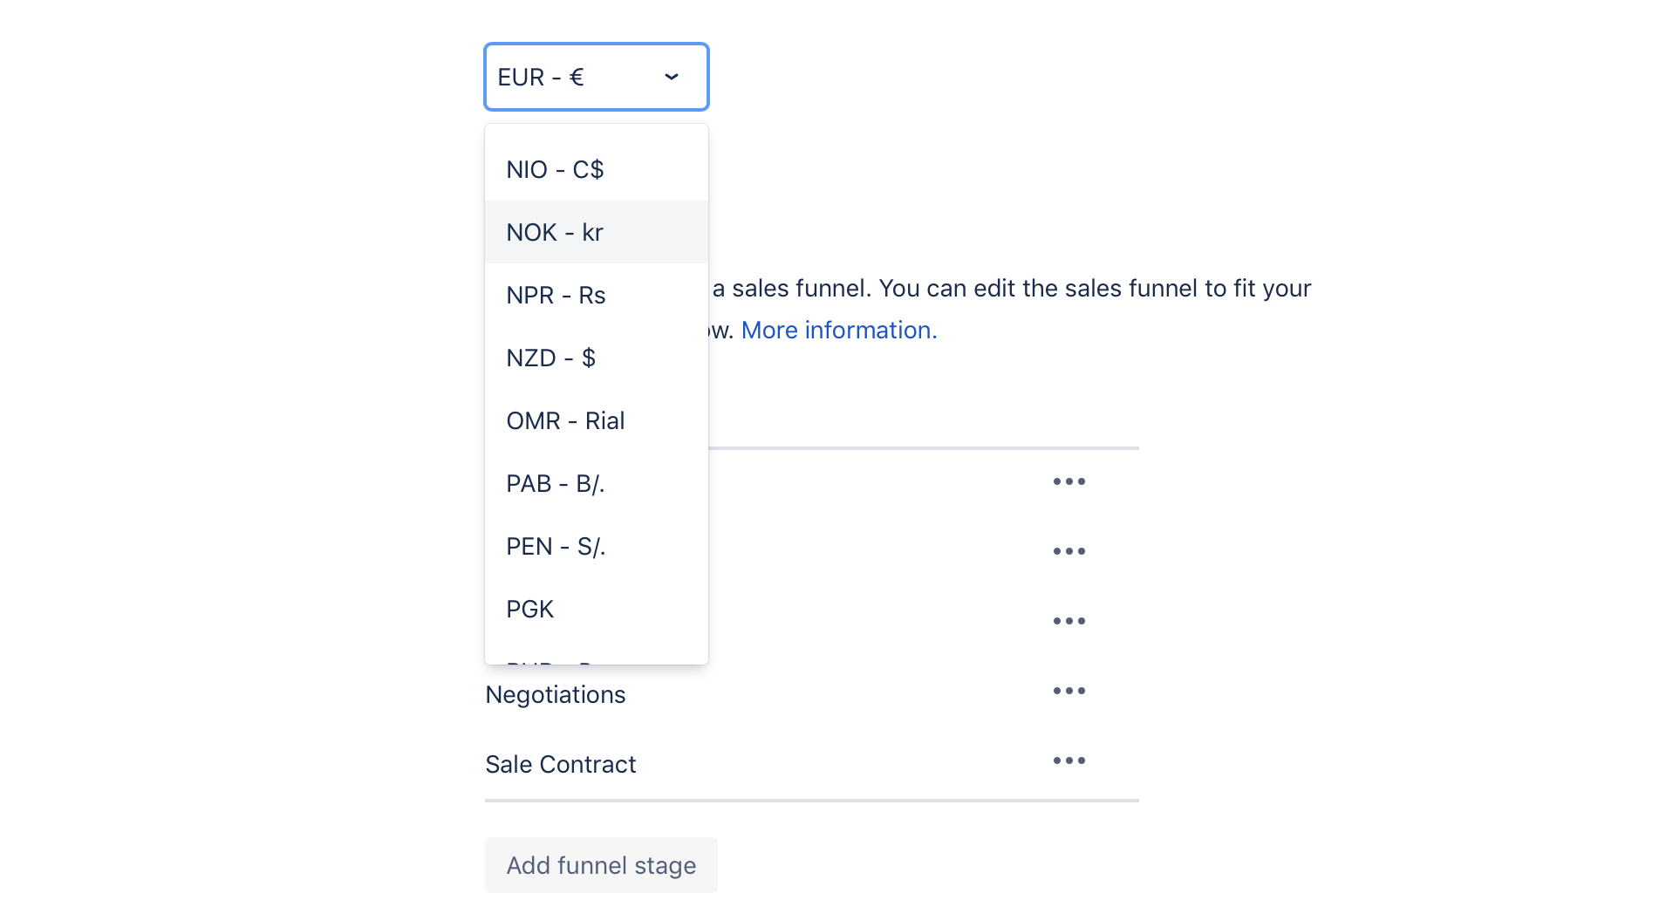Viewport: 1659px width, 907px height.
Task: Select the Negotiations funnel stage row
Action: tap(812, 694)
